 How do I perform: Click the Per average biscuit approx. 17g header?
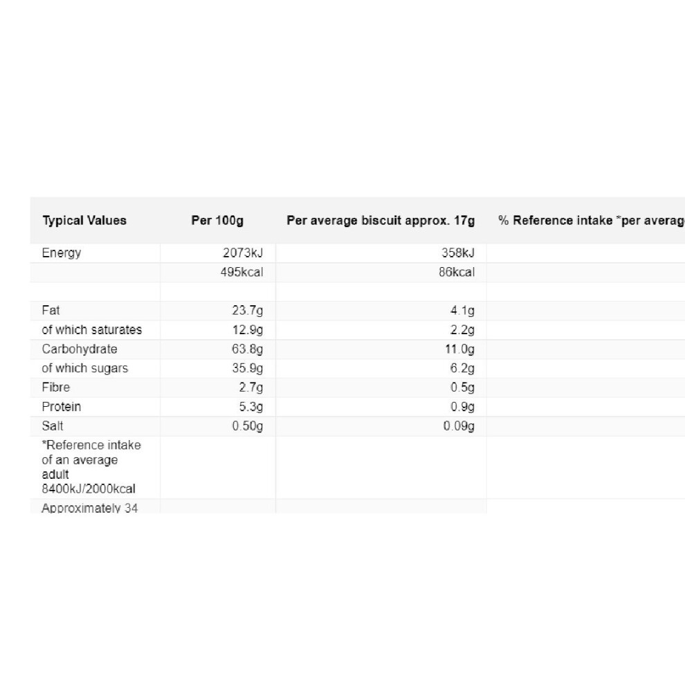tap(381, 220)
